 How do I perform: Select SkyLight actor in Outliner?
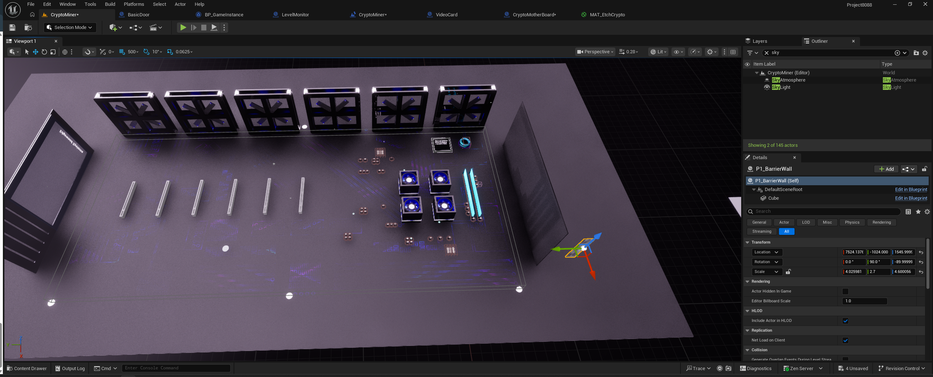(781, 88)
